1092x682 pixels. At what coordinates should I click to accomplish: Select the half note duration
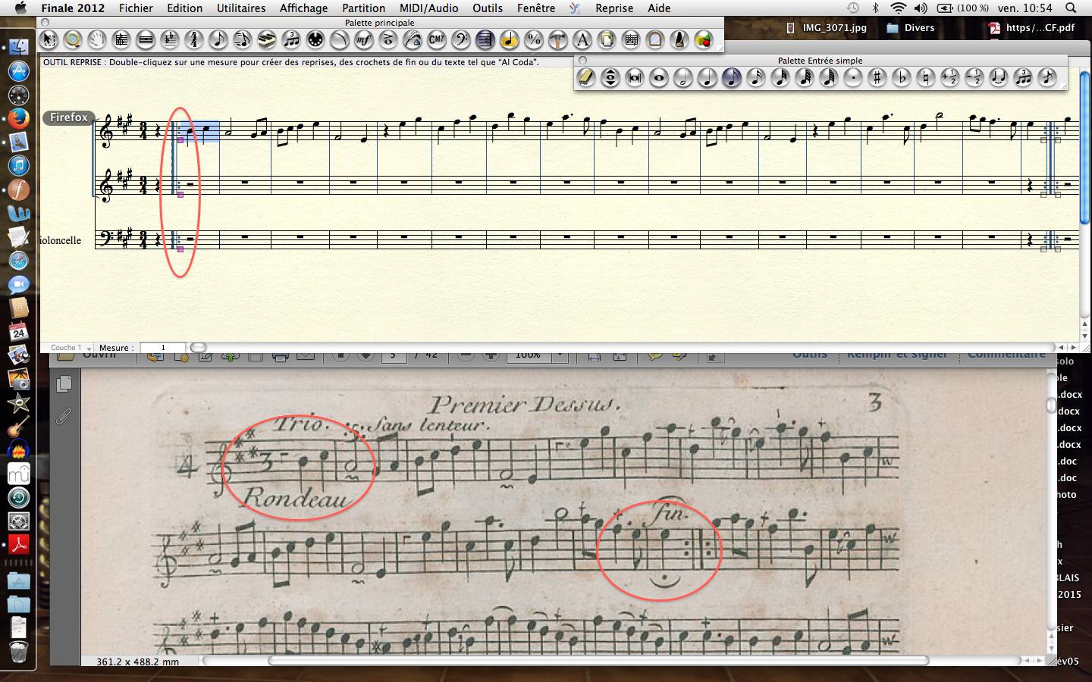[683, 77]
